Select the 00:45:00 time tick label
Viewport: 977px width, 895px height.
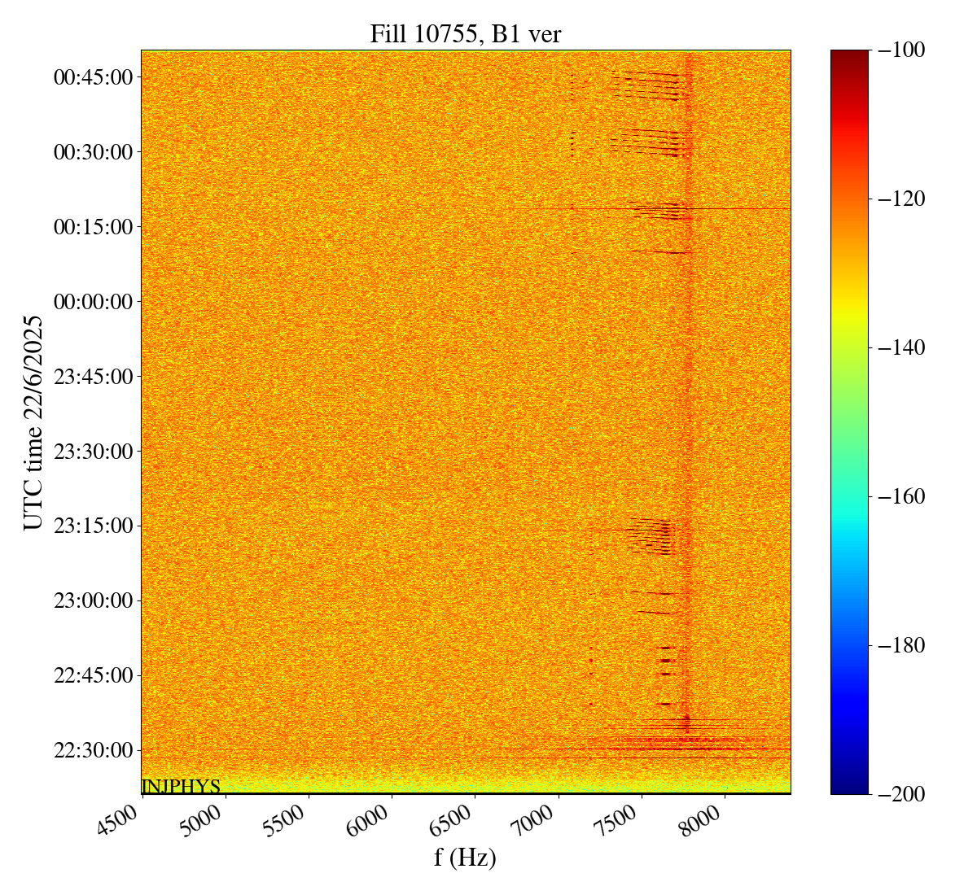tap(93, 77)
